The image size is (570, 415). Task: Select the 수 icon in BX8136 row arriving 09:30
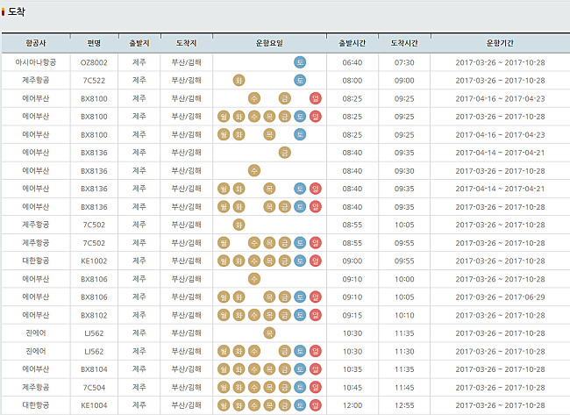pyautogui.click(x=254, y=170)
